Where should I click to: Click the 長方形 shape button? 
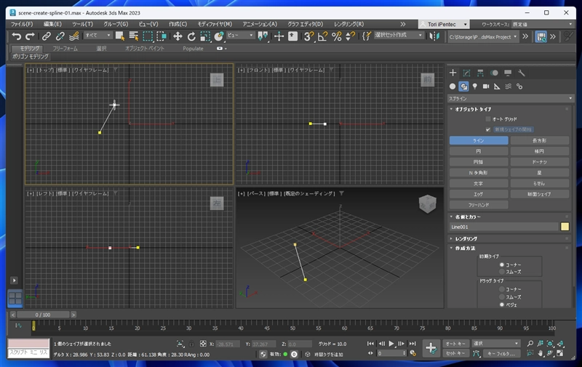pos(539,140)
